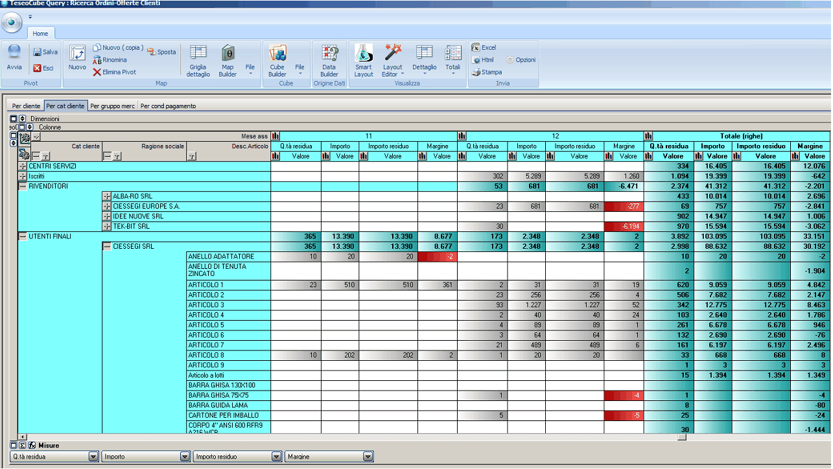This screenshot has width=833, height=469.
Task: Open Griglia dettaglio
Action: (198, 61)
